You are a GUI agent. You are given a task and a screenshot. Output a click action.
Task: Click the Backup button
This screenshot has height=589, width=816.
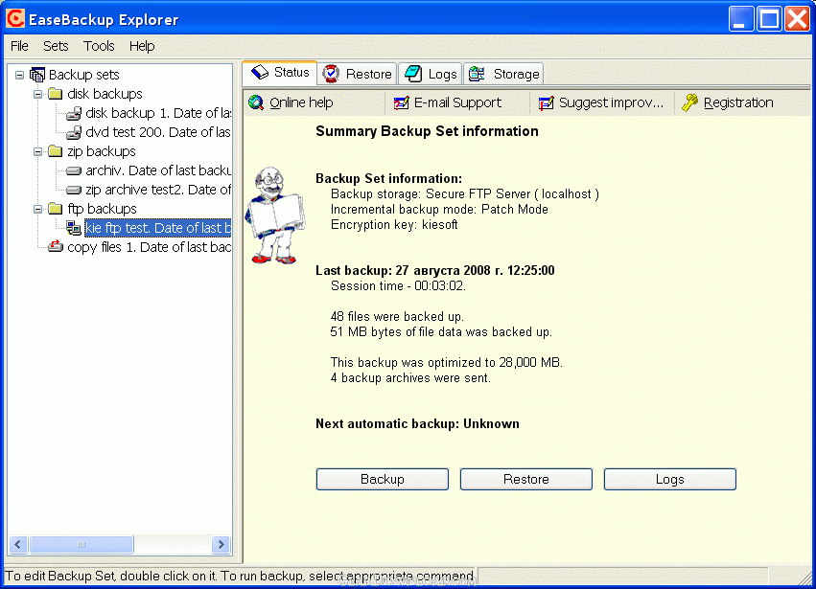[383, 479]
